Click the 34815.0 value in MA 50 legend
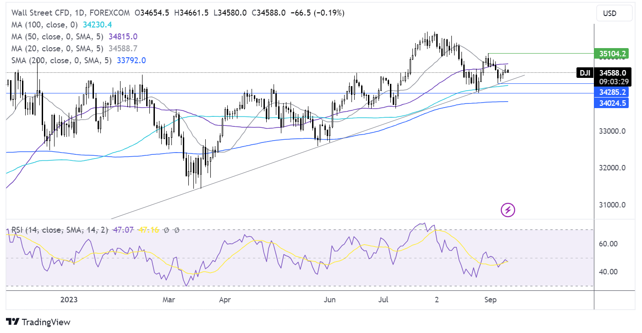The image size is (642, 333). click(123, 37)
